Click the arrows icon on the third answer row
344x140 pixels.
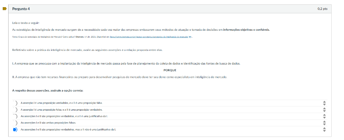tap(324, 116)
